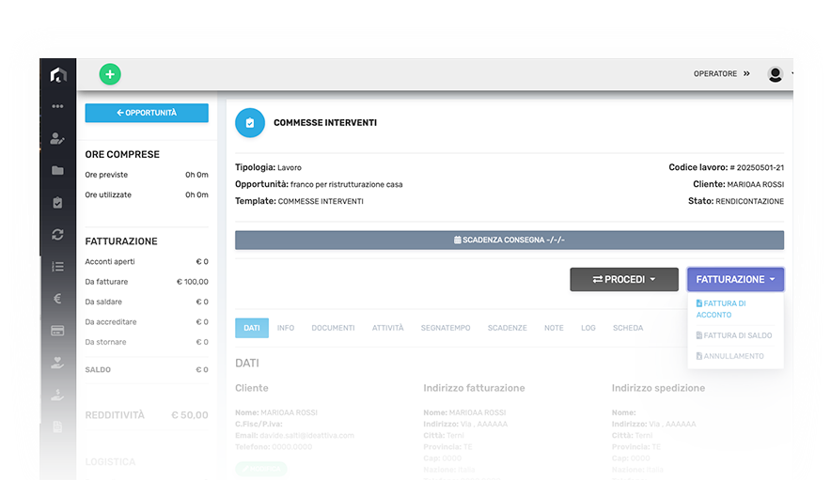Switch to the LOG tab
Viewport: 831px width, 480px height.
point(588,328)
